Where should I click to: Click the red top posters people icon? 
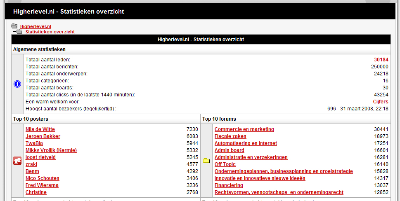(x=17, y=161)
